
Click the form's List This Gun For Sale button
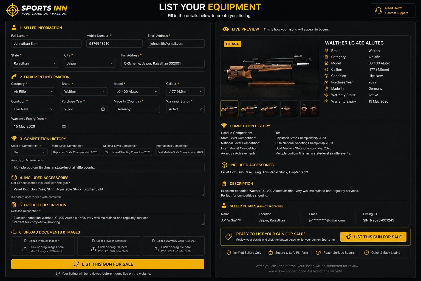tap(108, 264)
